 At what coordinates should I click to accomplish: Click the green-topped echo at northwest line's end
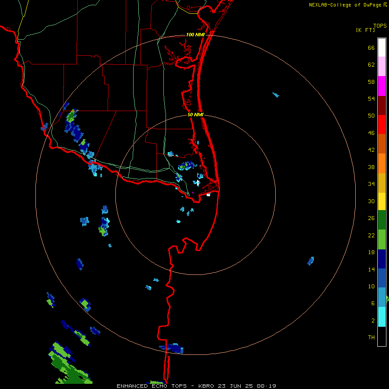click(x=71, y=117)
